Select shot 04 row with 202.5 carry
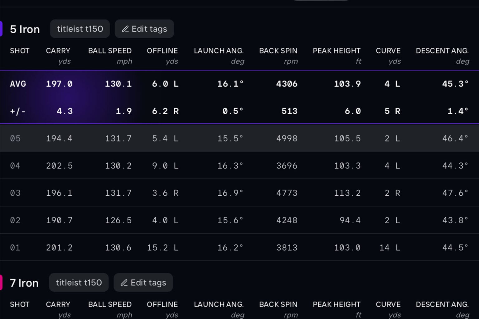Viewport: 479px width, 319px height. pyautogui.click(x=239, y=165)
